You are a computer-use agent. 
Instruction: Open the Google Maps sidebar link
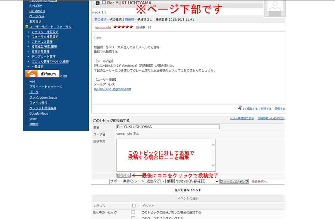(39, 114)
